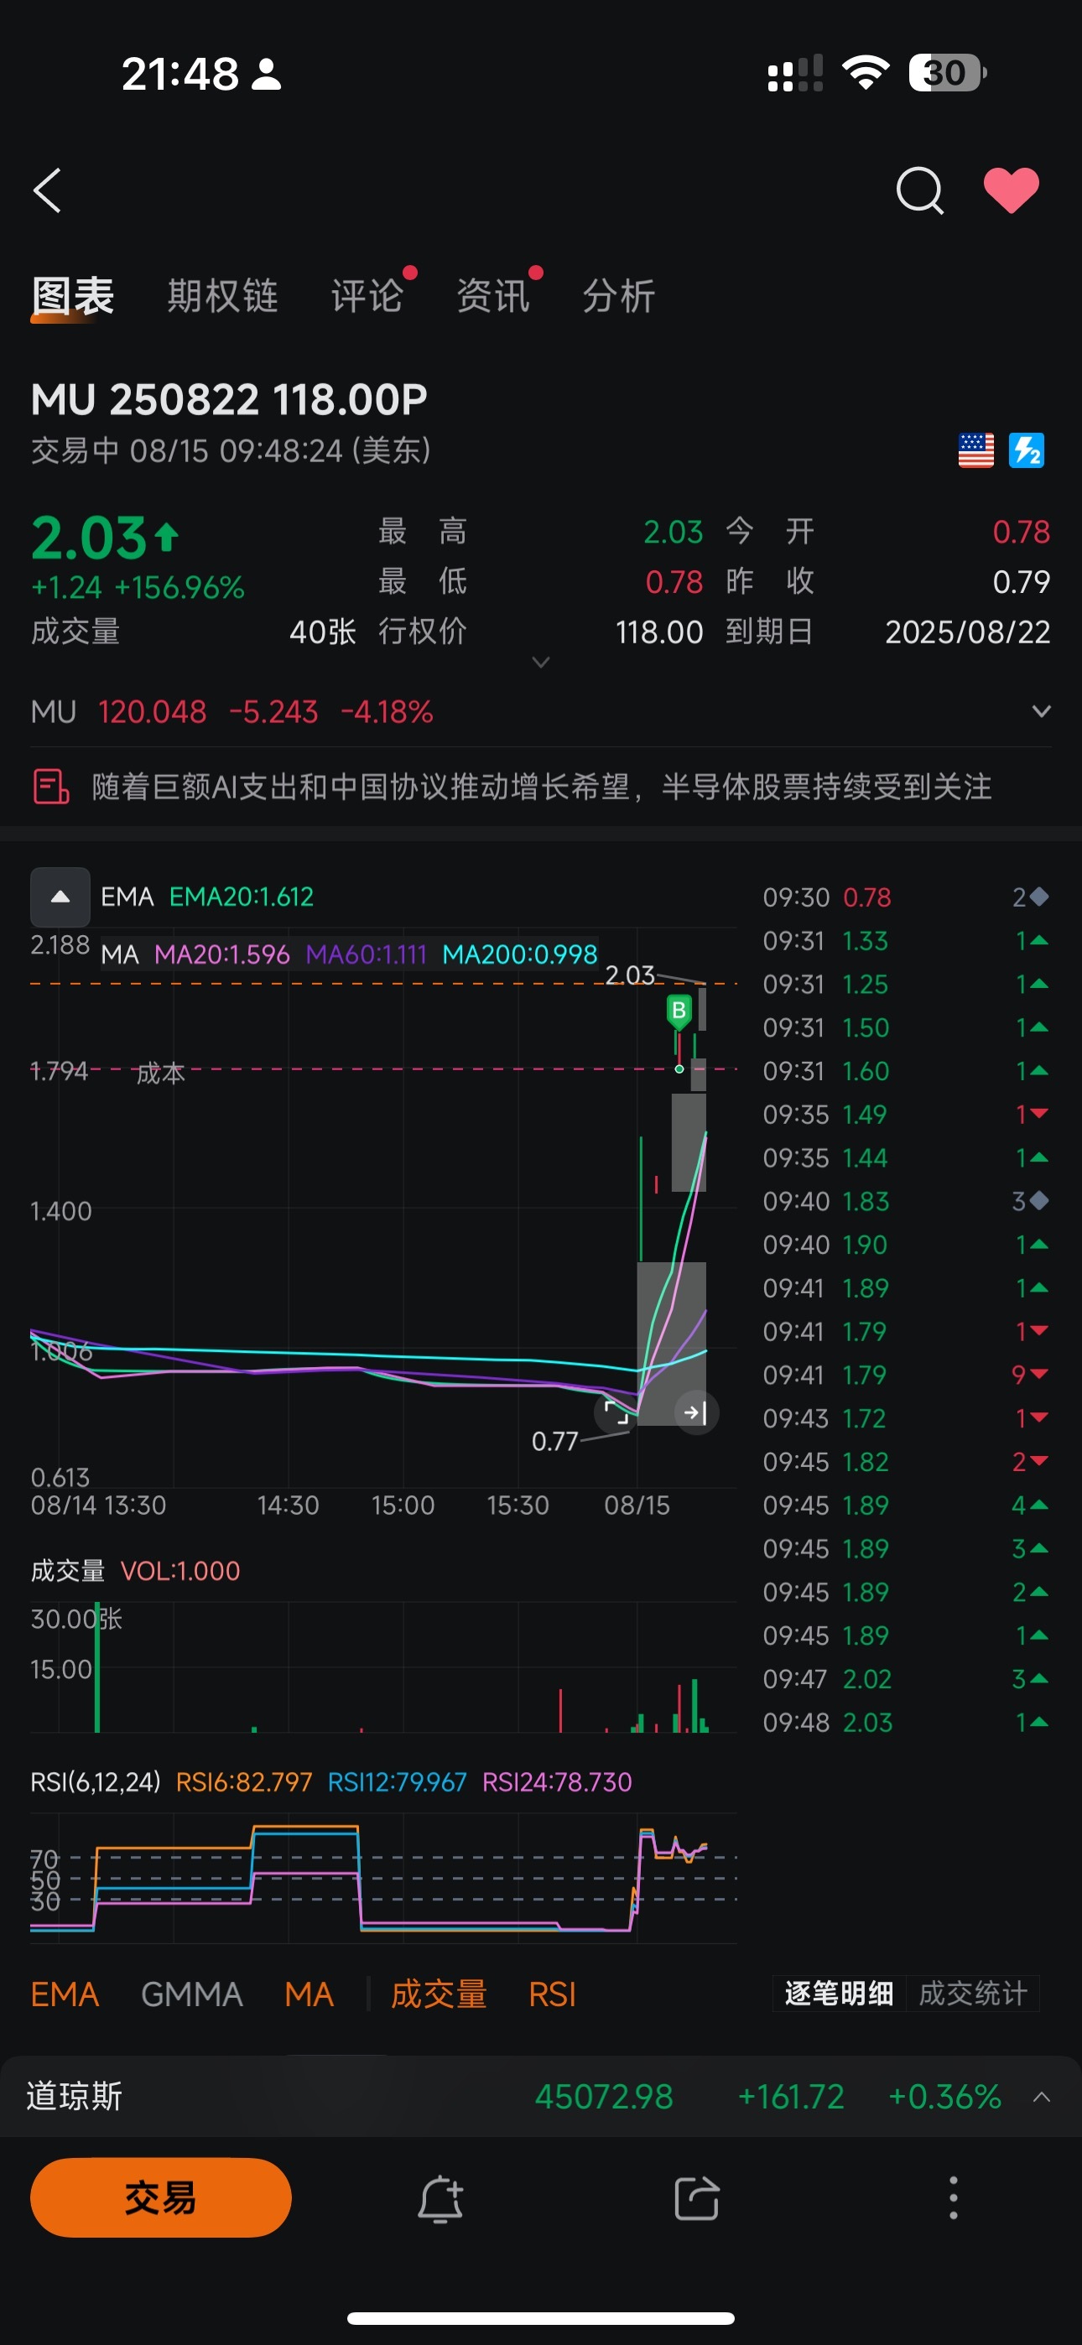This screenshot has height=2345, width=1082.
Task: Expand the 道琼斯 index bar chevron
Action: [1042, 2097]
